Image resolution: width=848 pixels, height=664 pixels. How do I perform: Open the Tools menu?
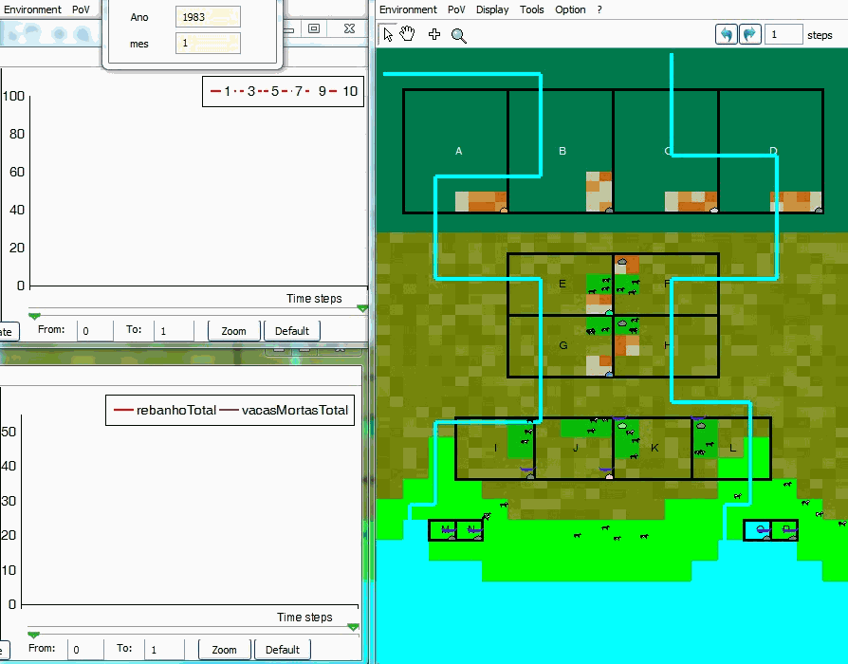tap(532, 9)
